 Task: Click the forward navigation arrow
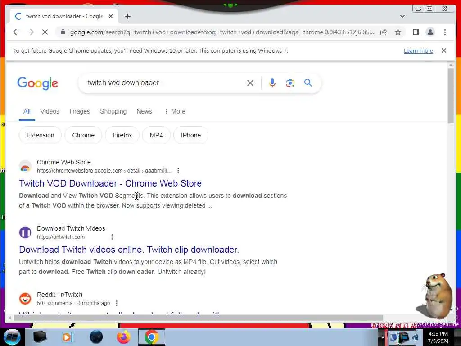click(x=31, y=32)
